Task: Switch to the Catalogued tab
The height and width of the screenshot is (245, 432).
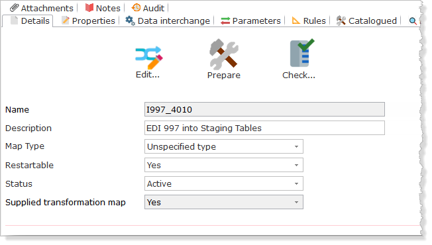Action: point(366,21)
